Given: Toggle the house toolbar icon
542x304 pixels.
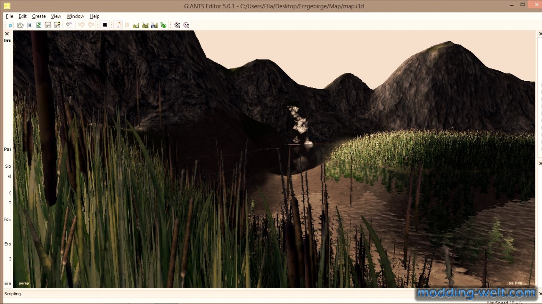Looking at the screenshot, I should click(118, 25).
